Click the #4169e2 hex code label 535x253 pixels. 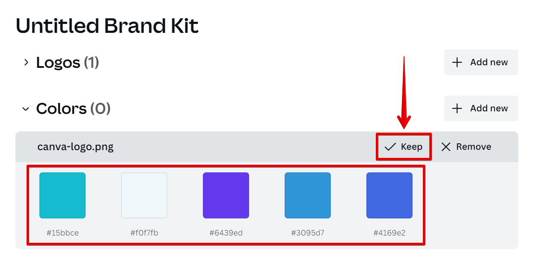point(389,233)
